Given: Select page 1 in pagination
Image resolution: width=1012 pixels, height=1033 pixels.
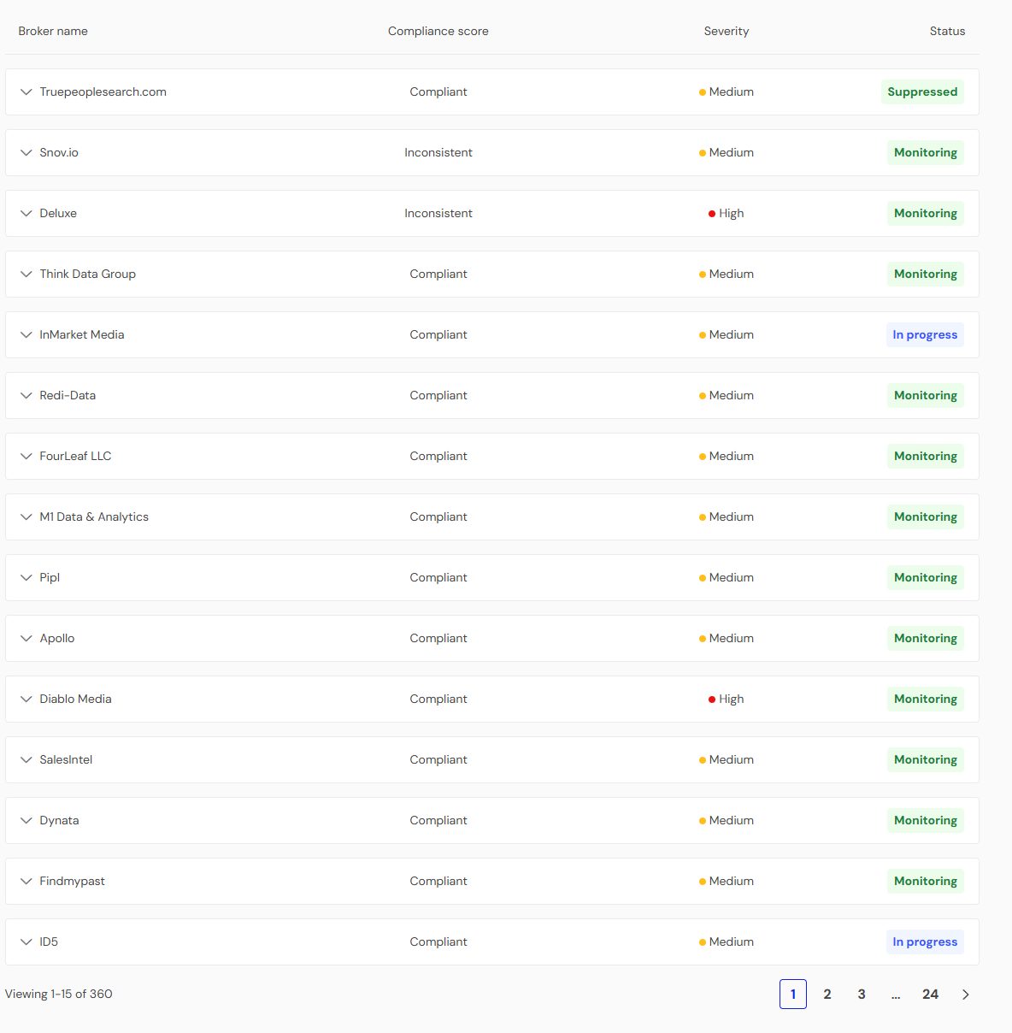Looking at the screenshot, I should tap(793, 994).
